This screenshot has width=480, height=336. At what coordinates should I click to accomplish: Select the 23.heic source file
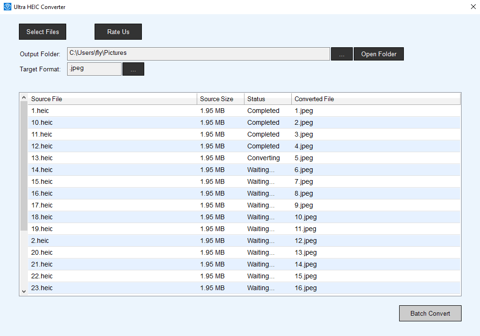point(42,288)
